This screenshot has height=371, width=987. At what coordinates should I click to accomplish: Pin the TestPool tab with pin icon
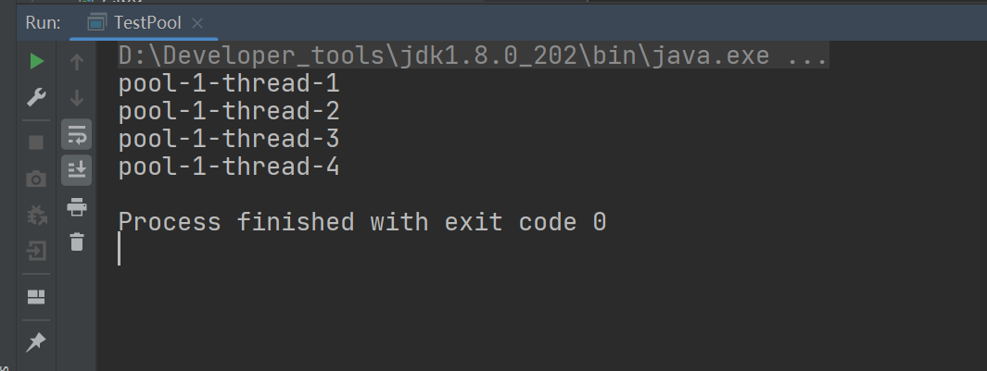(36, 342)
